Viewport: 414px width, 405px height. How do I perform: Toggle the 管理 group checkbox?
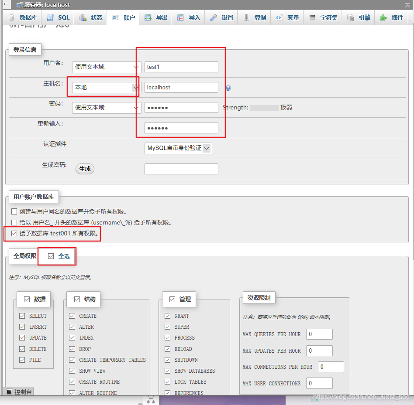coord(172,299)
